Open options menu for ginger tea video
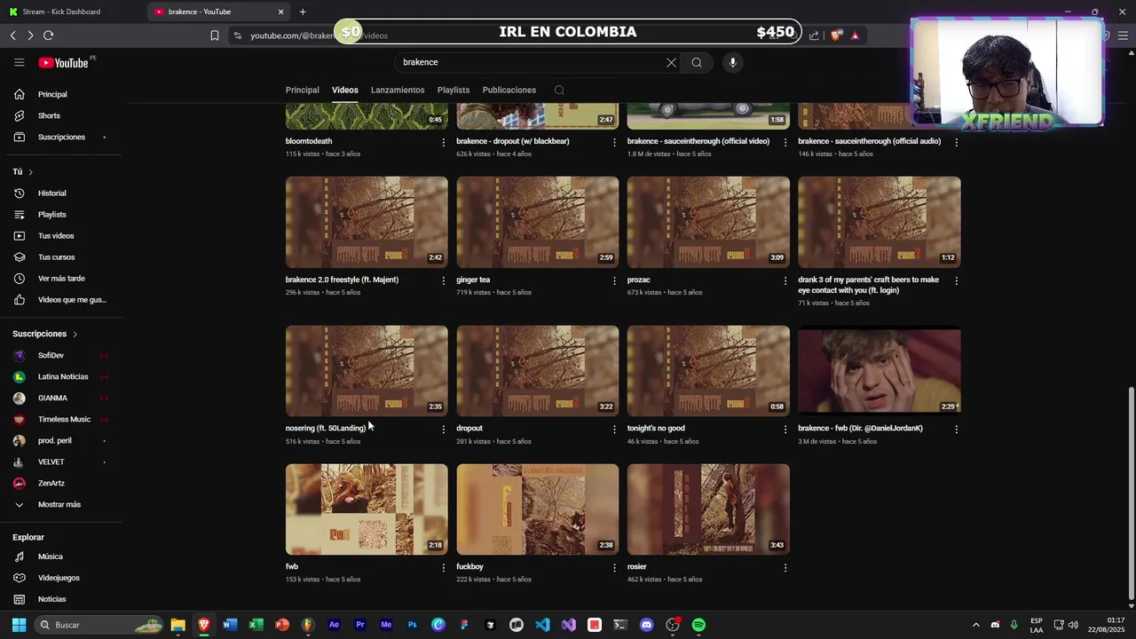This screenshot has height=639, width=1136. tap(614, 280)
